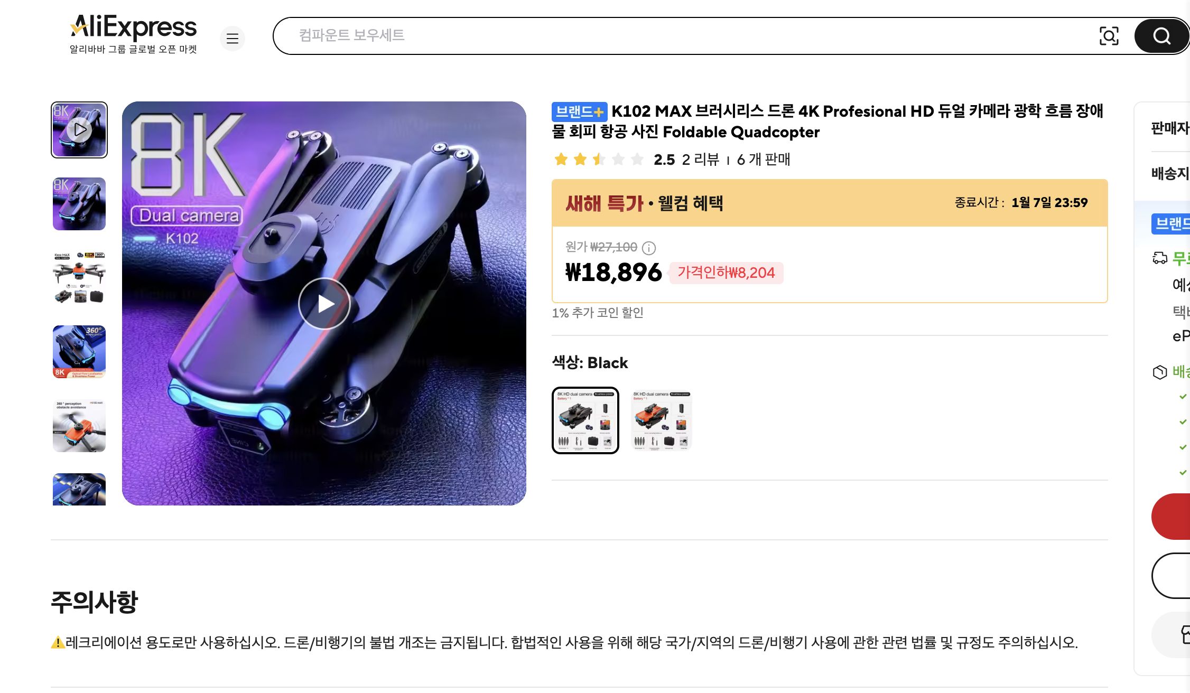Open the 2 리뷰 reviews link

[700, 160]
